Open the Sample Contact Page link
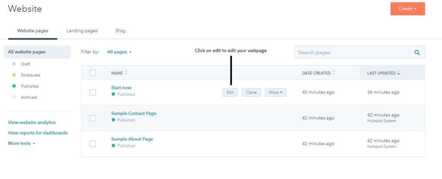 coord(134,113)
